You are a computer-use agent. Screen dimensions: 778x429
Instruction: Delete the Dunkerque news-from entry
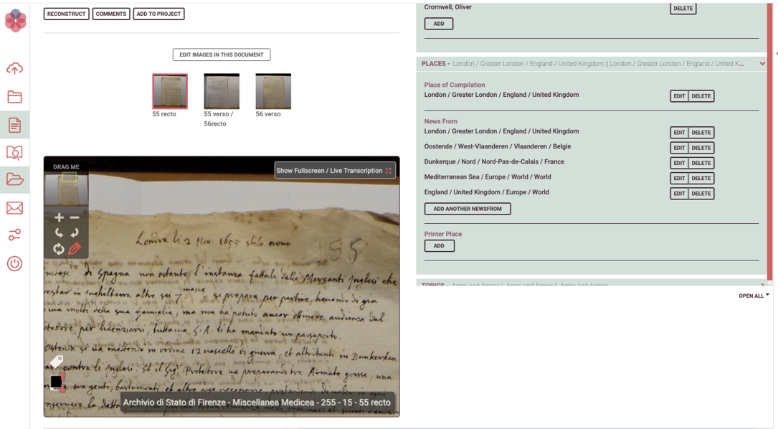point(701,163)
